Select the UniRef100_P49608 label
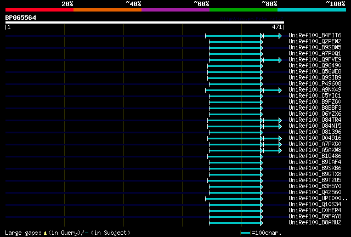 point(315,84)
